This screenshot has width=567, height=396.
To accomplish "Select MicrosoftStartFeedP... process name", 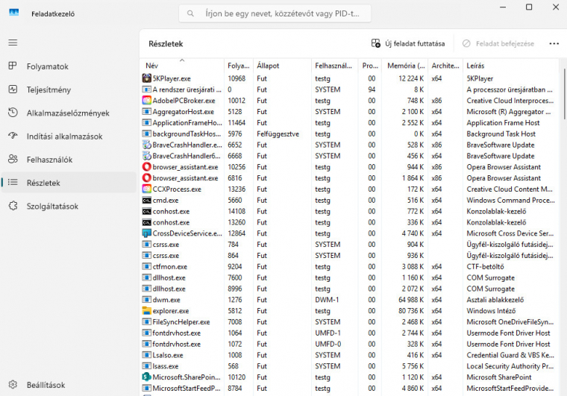I will 187,388.
